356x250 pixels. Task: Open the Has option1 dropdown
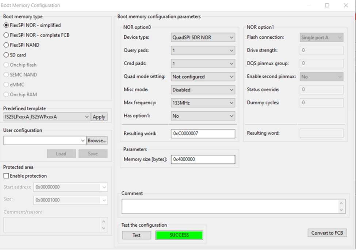pyautogui.click(x=203, y=116)
